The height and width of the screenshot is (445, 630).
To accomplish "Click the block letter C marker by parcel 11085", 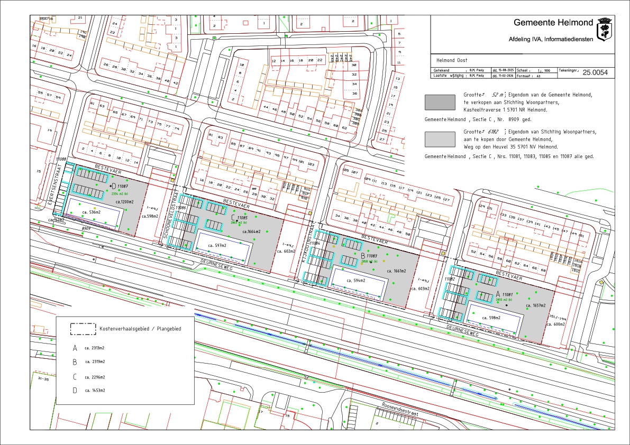I will click(x=233, y=217).
